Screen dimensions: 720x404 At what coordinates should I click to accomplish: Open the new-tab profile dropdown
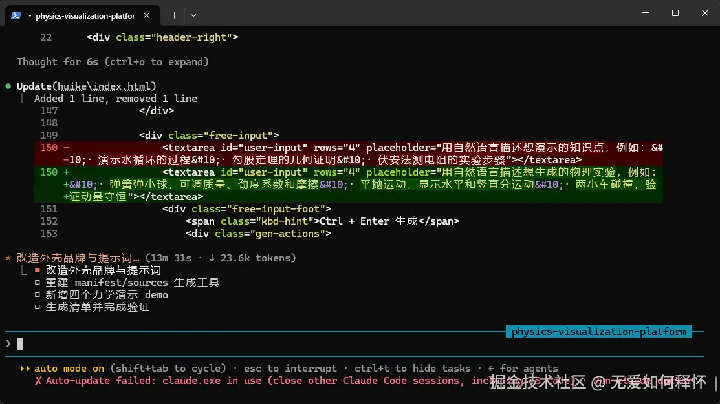coord(193,15)
